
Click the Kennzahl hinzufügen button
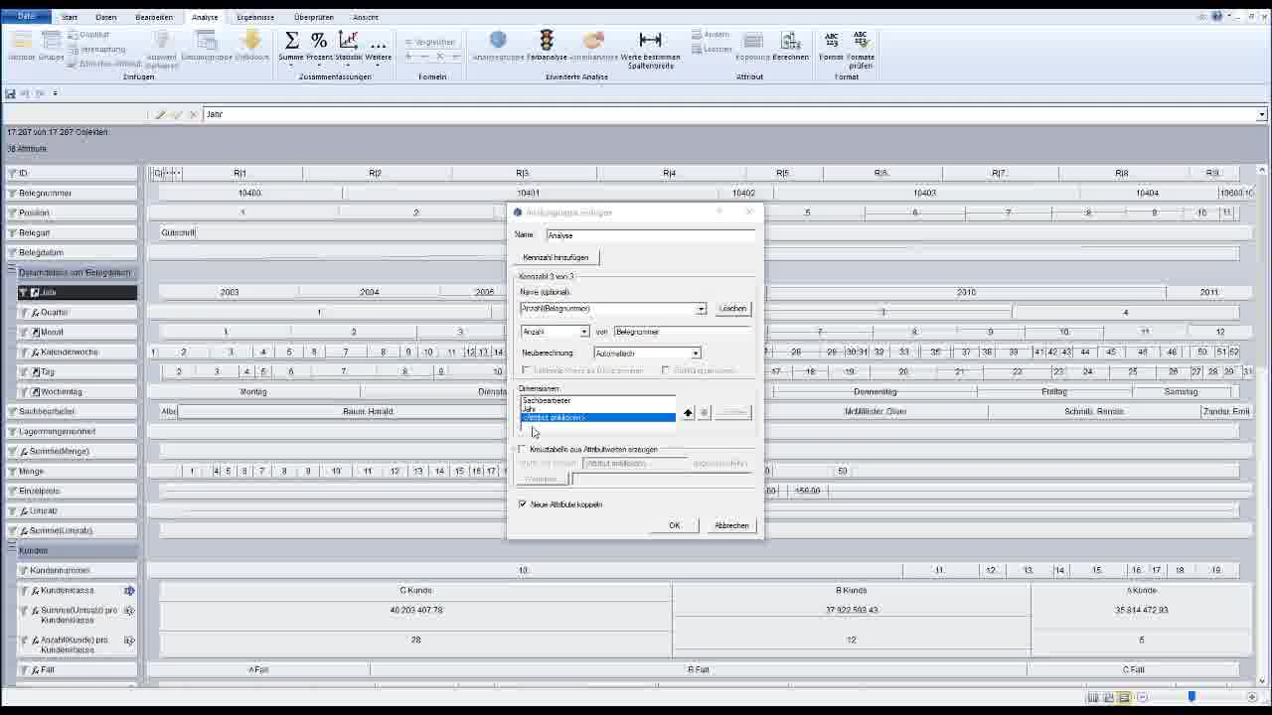[x=556, y=257]
